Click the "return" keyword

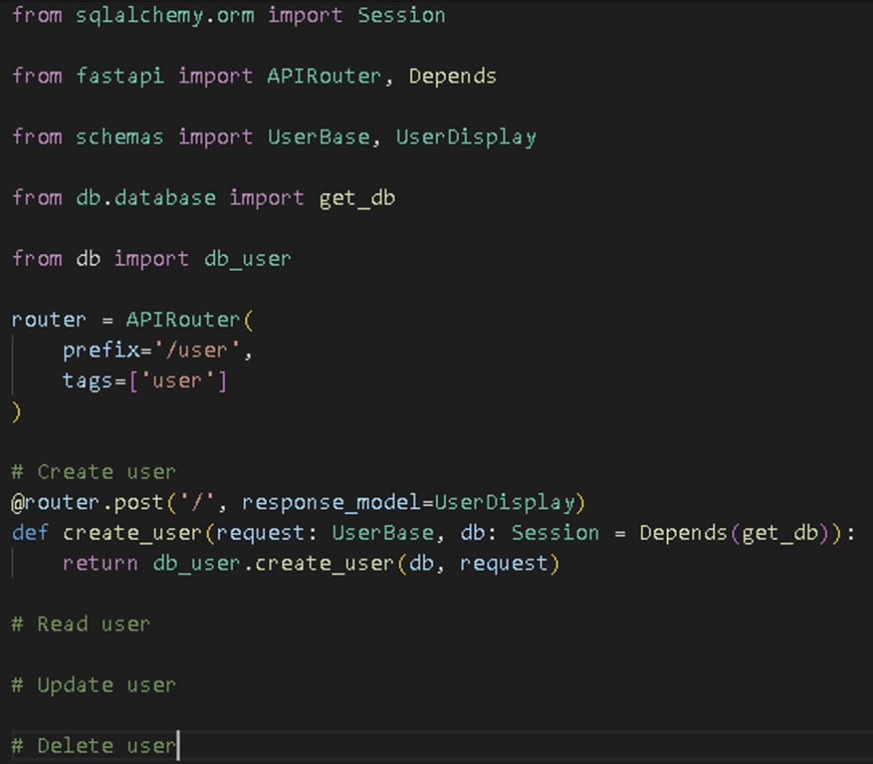coord(100,563)
